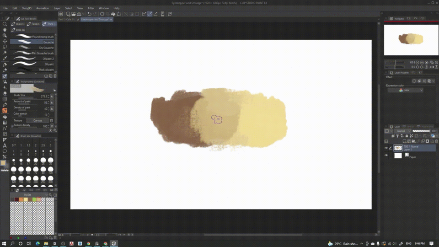Click zoom in icon in Navigator

click(x=422, y=63)
